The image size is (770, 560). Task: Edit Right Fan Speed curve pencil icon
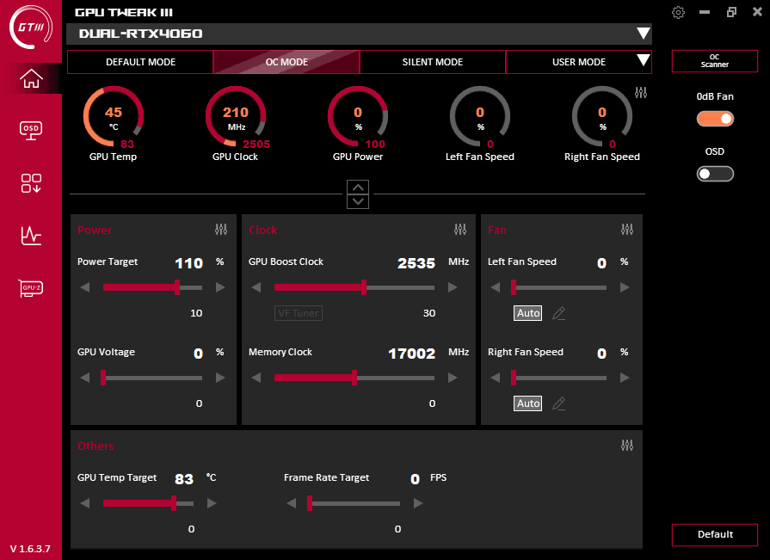(x=559, y=403)
